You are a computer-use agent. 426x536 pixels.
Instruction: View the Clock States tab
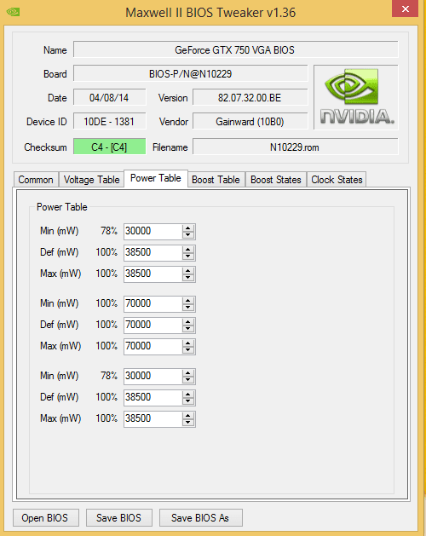pos(337,180)
